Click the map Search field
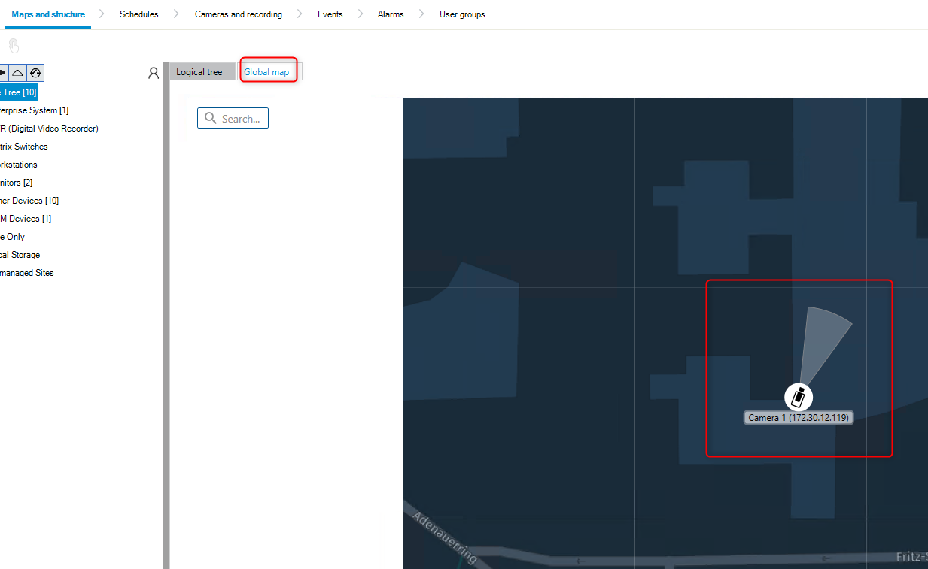Screen dimensions: 928x569 click(233, 118)
